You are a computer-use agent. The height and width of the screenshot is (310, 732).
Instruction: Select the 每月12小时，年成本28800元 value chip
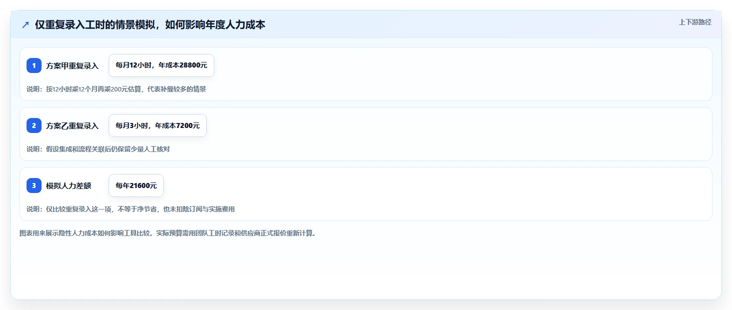(161, 65)
